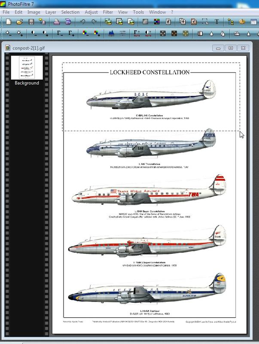Click the Save As icon with folder

click(42, 21)
